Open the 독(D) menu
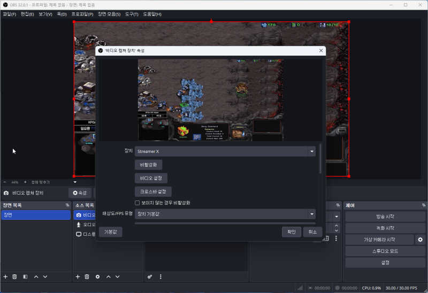The height and width of the screenshot is (293, 428). click(62, 14)
